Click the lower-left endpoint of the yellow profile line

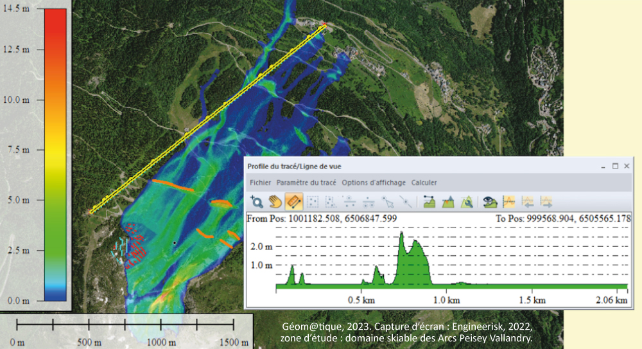coord(91,212)
